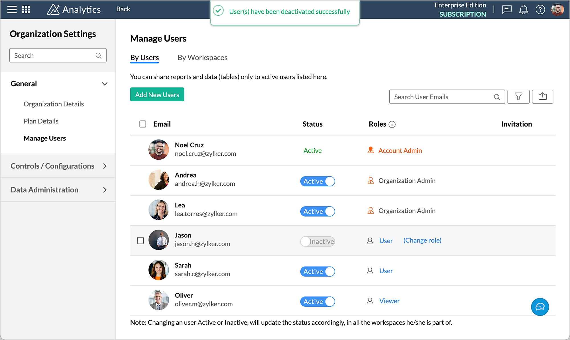The image size is (570, 340).
Task: Switch to the By Workspaces tab
Action: (x=202, y=57)
